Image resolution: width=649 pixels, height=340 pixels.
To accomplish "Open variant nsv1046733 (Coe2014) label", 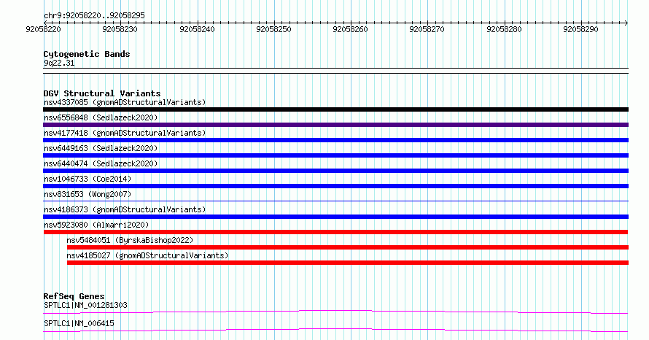I will click(x=88, y=179).
